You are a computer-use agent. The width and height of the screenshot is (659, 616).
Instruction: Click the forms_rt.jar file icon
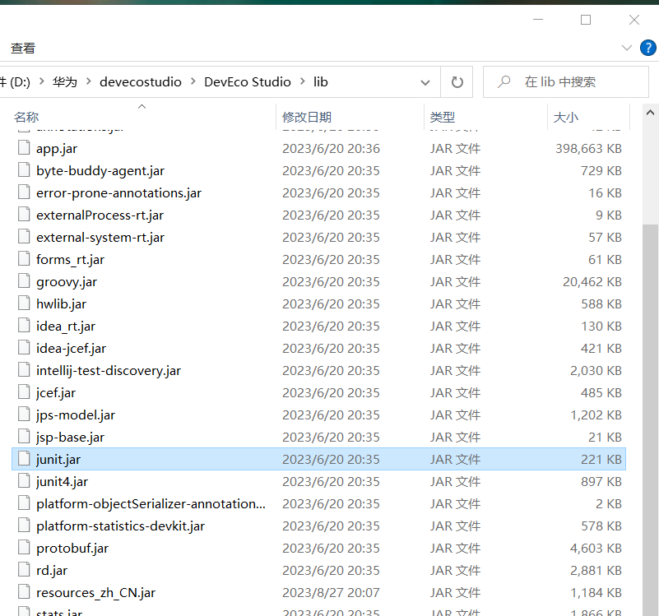pyautogui.click(x=24, y=259)
